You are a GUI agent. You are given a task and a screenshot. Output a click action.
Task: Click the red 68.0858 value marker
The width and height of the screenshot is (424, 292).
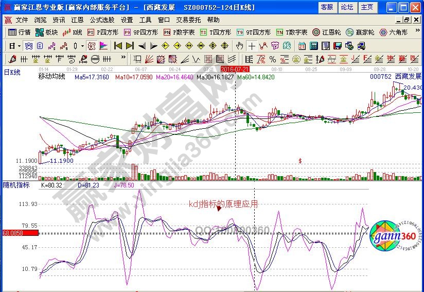click(x=20, y=233)
